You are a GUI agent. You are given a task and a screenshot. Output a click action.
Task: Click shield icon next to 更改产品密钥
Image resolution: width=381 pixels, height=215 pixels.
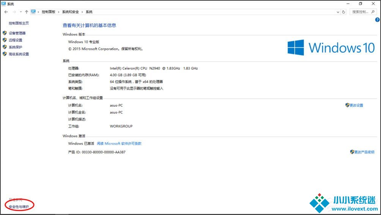(x=352, y=152)
